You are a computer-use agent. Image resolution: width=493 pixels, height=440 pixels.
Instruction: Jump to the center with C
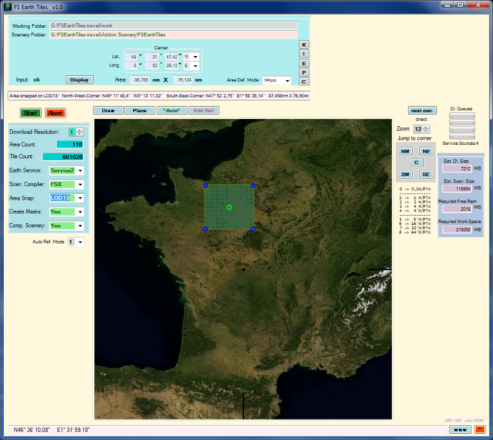(417, 162)
